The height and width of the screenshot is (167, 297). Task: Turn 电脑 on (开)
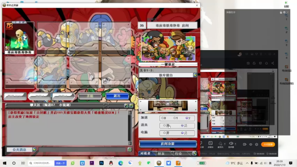coord(166,133)
